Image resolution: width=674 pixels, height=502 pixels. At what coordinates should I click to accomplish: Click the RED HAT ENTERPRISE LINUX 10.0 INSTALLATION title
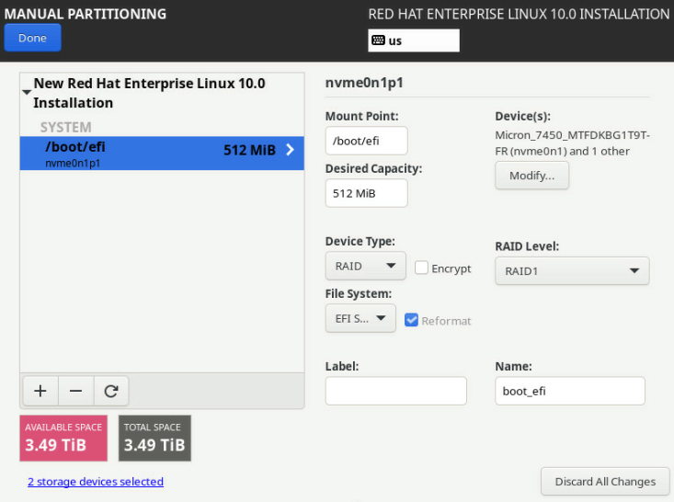pos(519,14)
